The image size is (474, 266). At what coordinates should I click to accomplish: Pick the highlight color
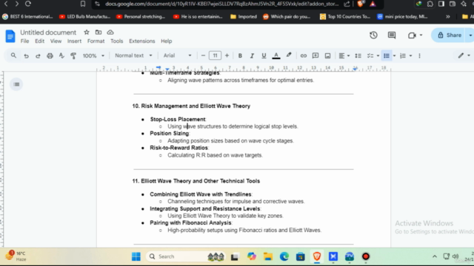[x=289, y=55]
